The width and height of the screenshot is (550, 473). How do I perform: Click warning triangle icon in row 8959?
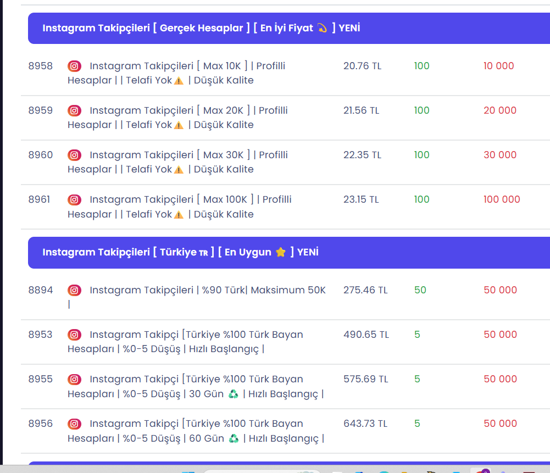tap(179, 125)
